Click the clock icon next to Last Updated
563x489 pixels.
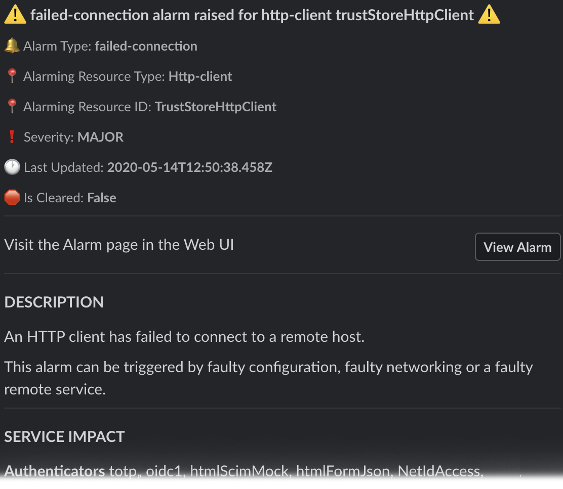(11, 166)
